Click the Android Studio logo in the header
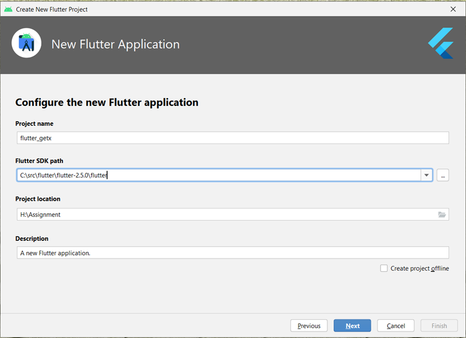This screenshot has height=338, width=466. 26,43
